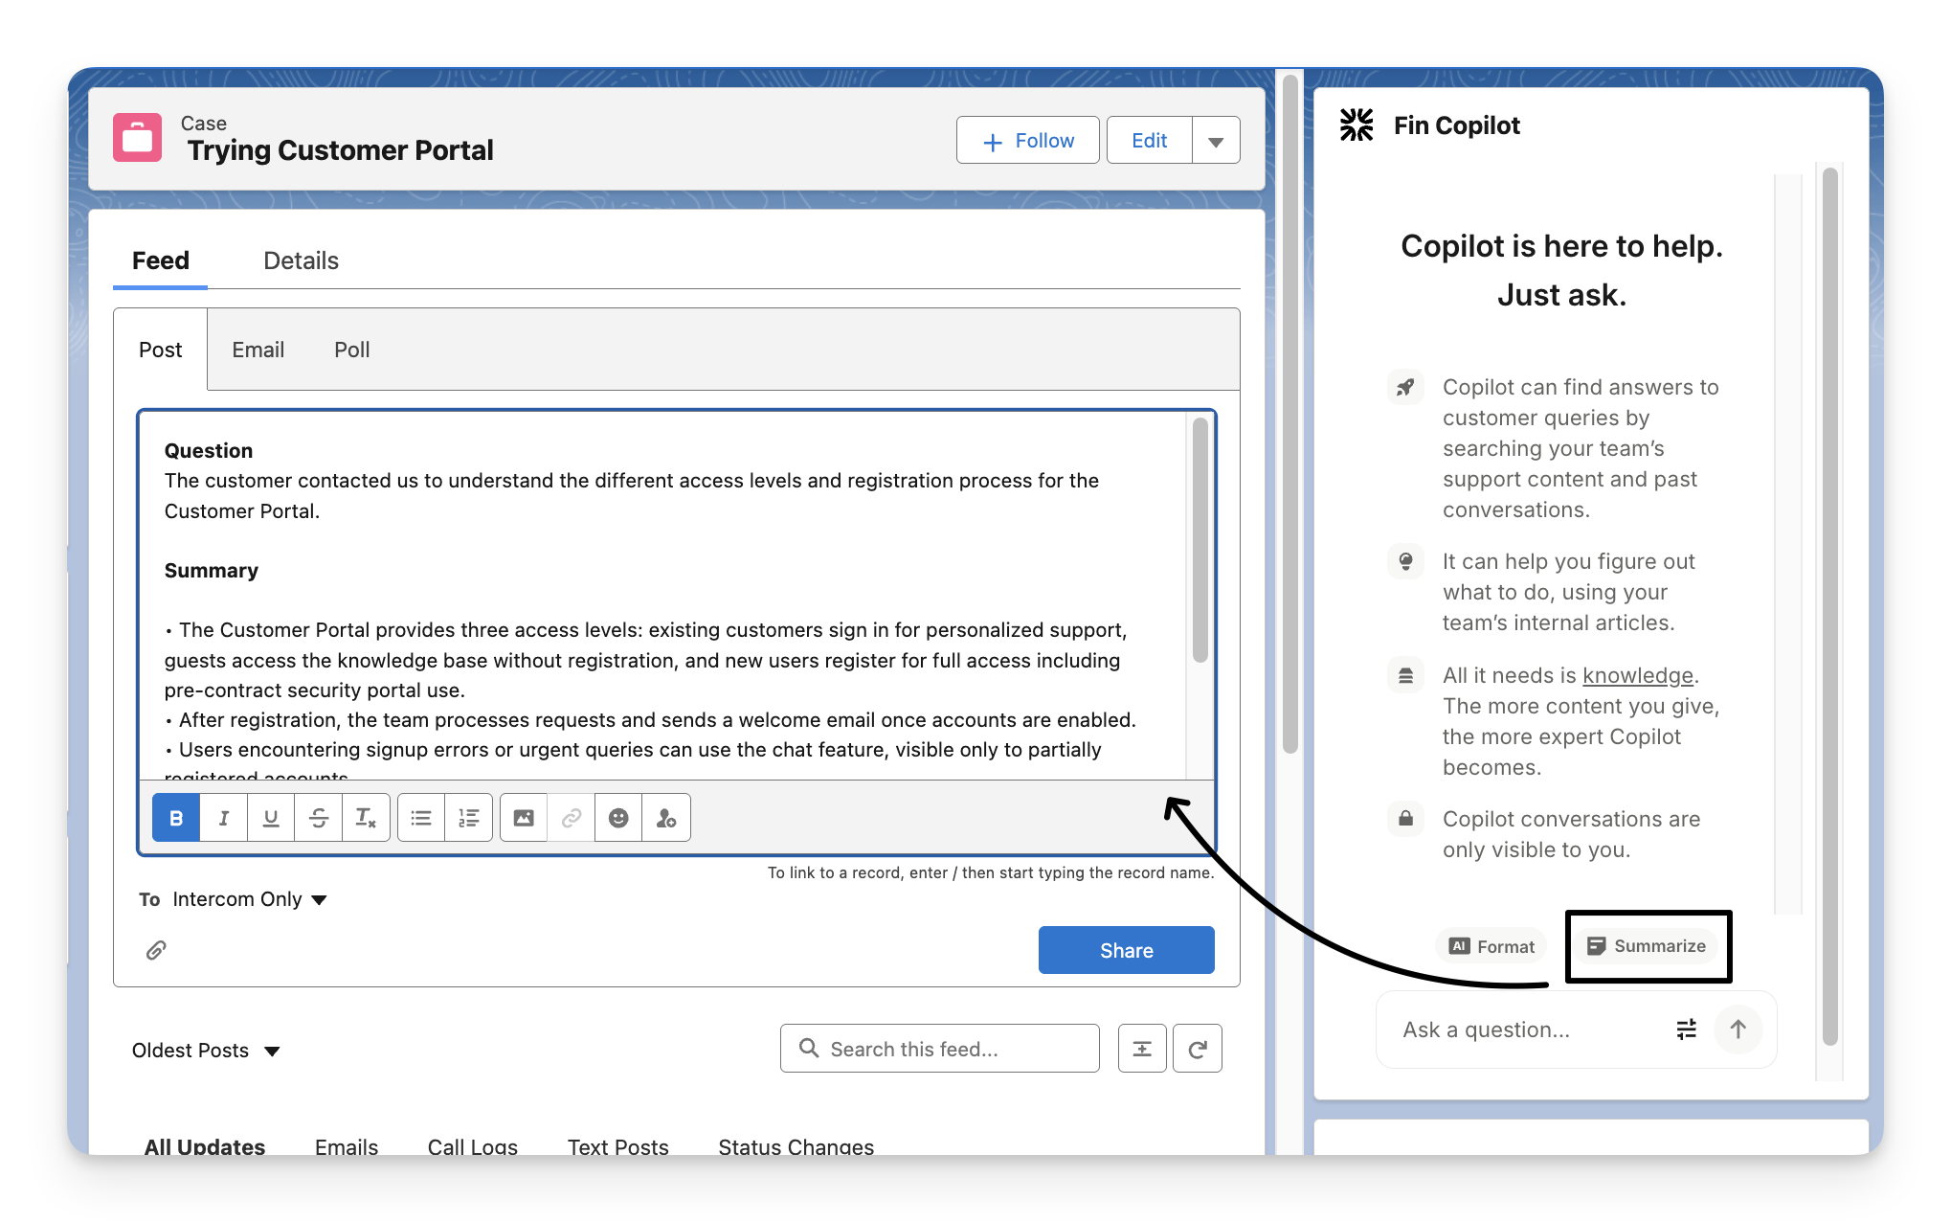The image size is (1951, 1222).
Task: Open the emoji picker
Action: (x=618, y=818)
